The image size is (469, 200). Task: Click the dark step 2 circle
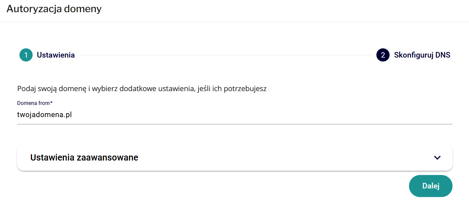tap(383, 55)
